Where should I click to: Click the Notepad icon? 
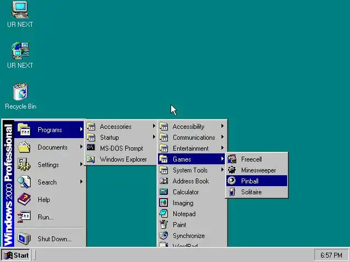(164, 213)
